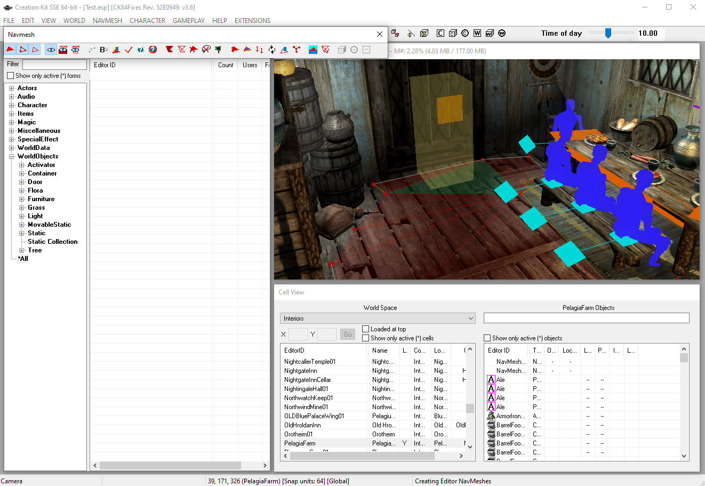The width and height of the screenshot is (705, 486).
Task: Close the Navmesh toolbar window
Action: (380, 34)
